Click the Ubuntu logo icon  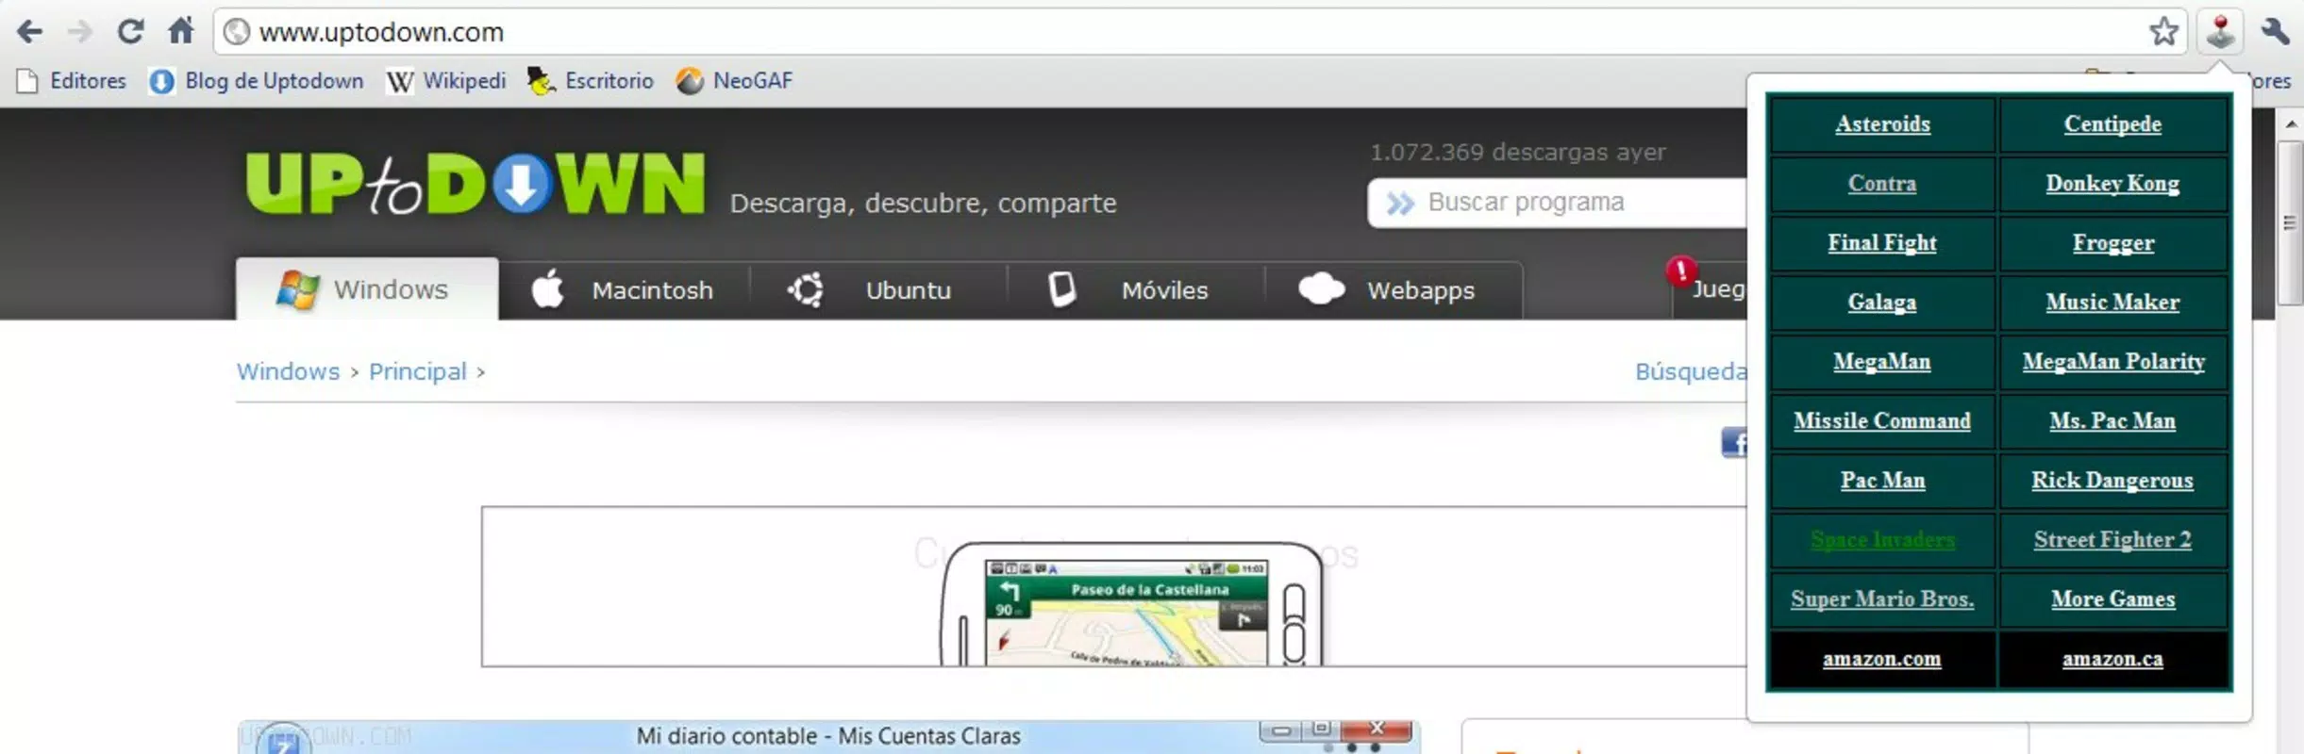806,289
